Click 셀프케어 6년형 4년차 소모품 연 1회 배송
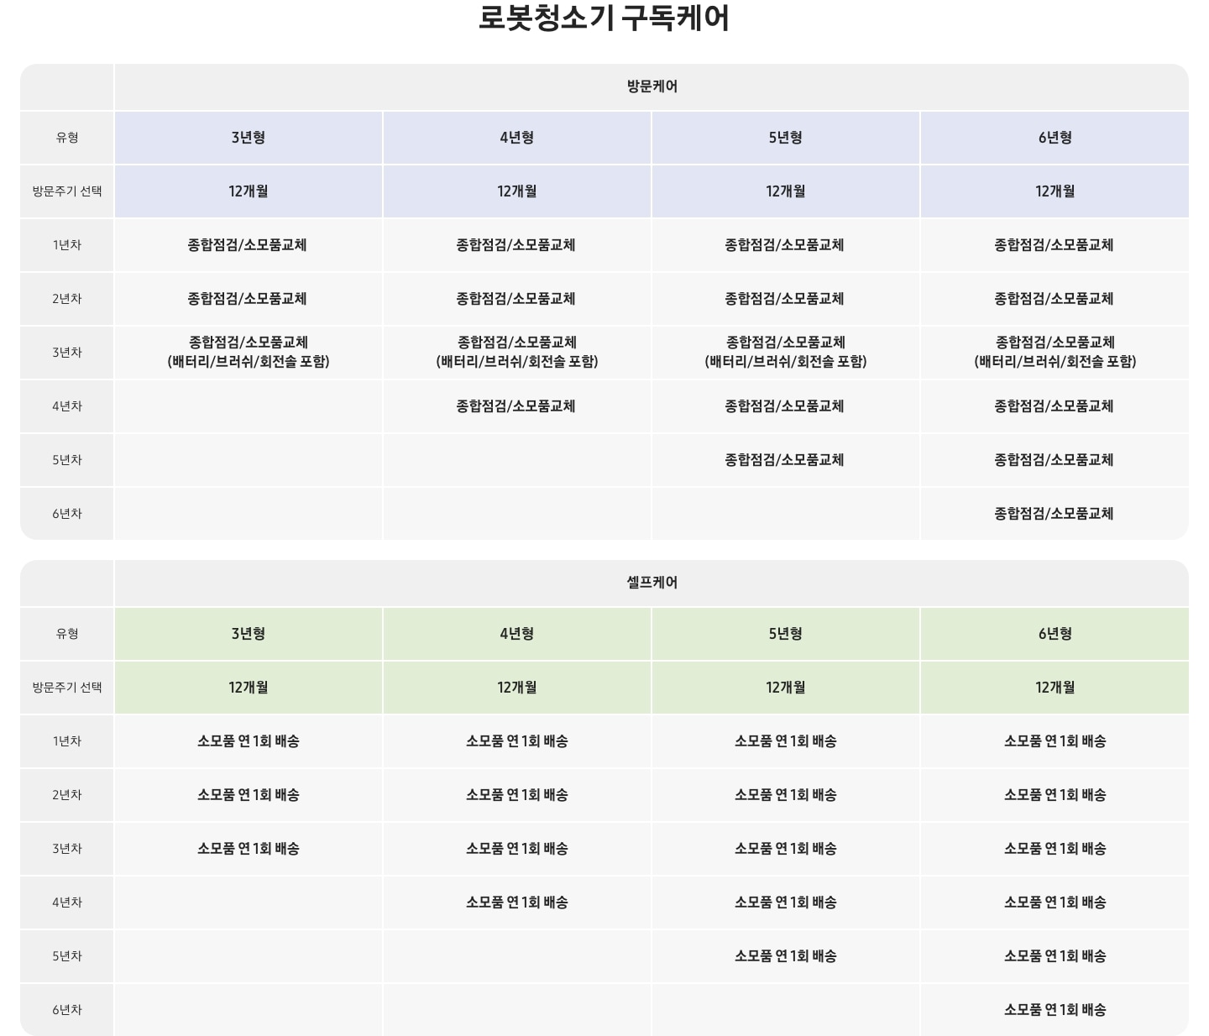Viewport: 1209px width, 1036px height. pyautogui.click(x=1055, y=903)
